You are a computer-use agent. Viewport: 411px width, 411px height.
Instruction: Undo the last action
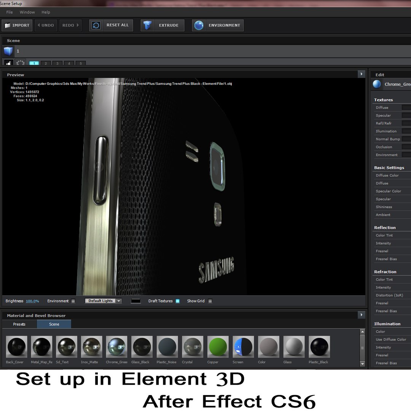(x=46, y=25)
